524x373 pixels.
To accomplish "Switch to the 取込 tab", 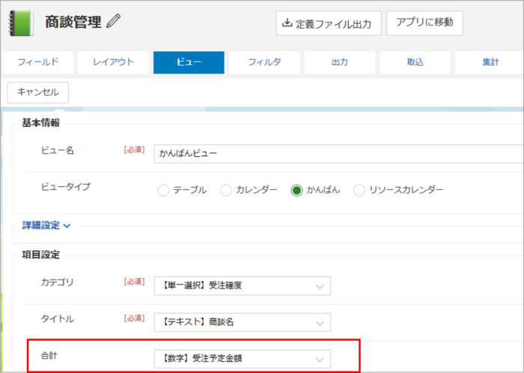I will [415, 62].
